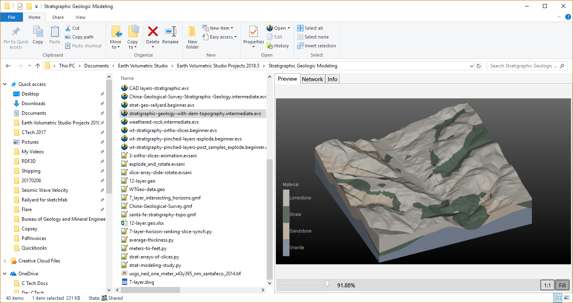The width and height of the screenshot is (573, 303).
Task: Switch to the large icons view toggle
Action: 567,298
